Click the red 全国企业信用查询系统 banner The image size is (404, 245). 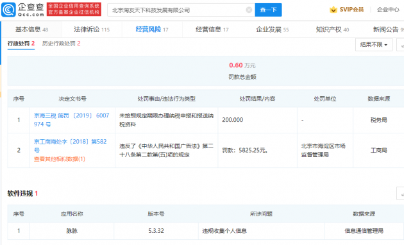tap(74, 9)
